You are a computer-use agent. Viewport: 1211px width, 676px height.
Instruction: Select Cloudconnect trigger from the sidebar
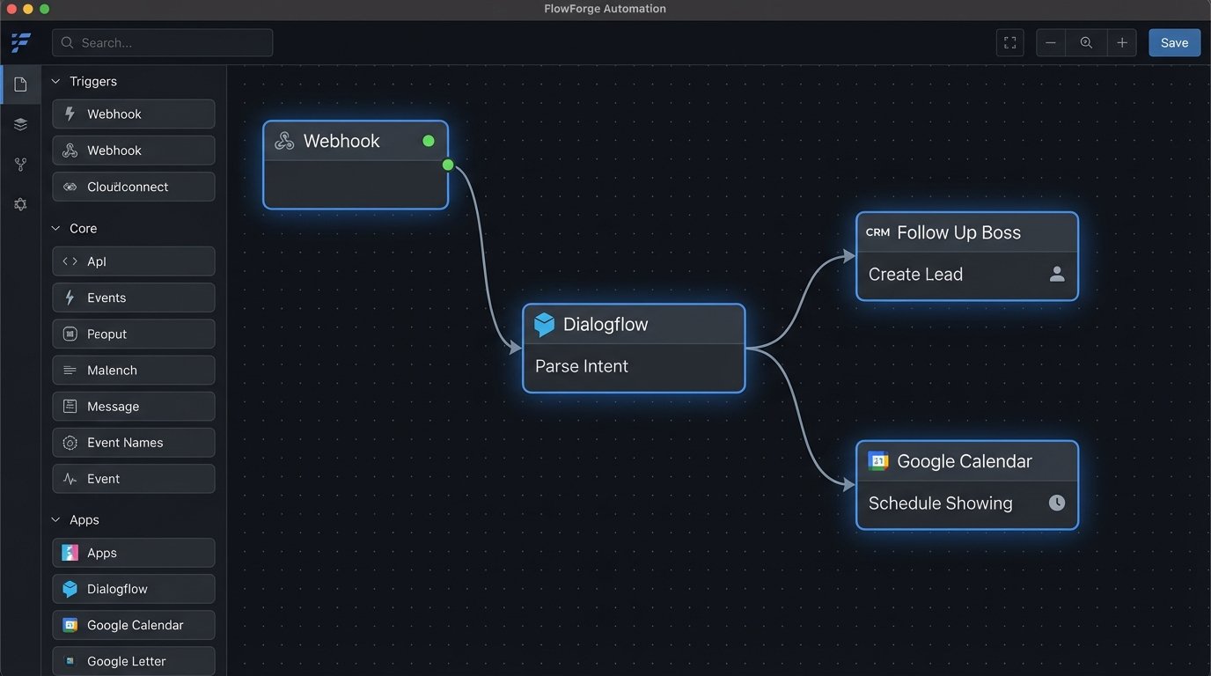pyautogui.click(x=133, y=187)
